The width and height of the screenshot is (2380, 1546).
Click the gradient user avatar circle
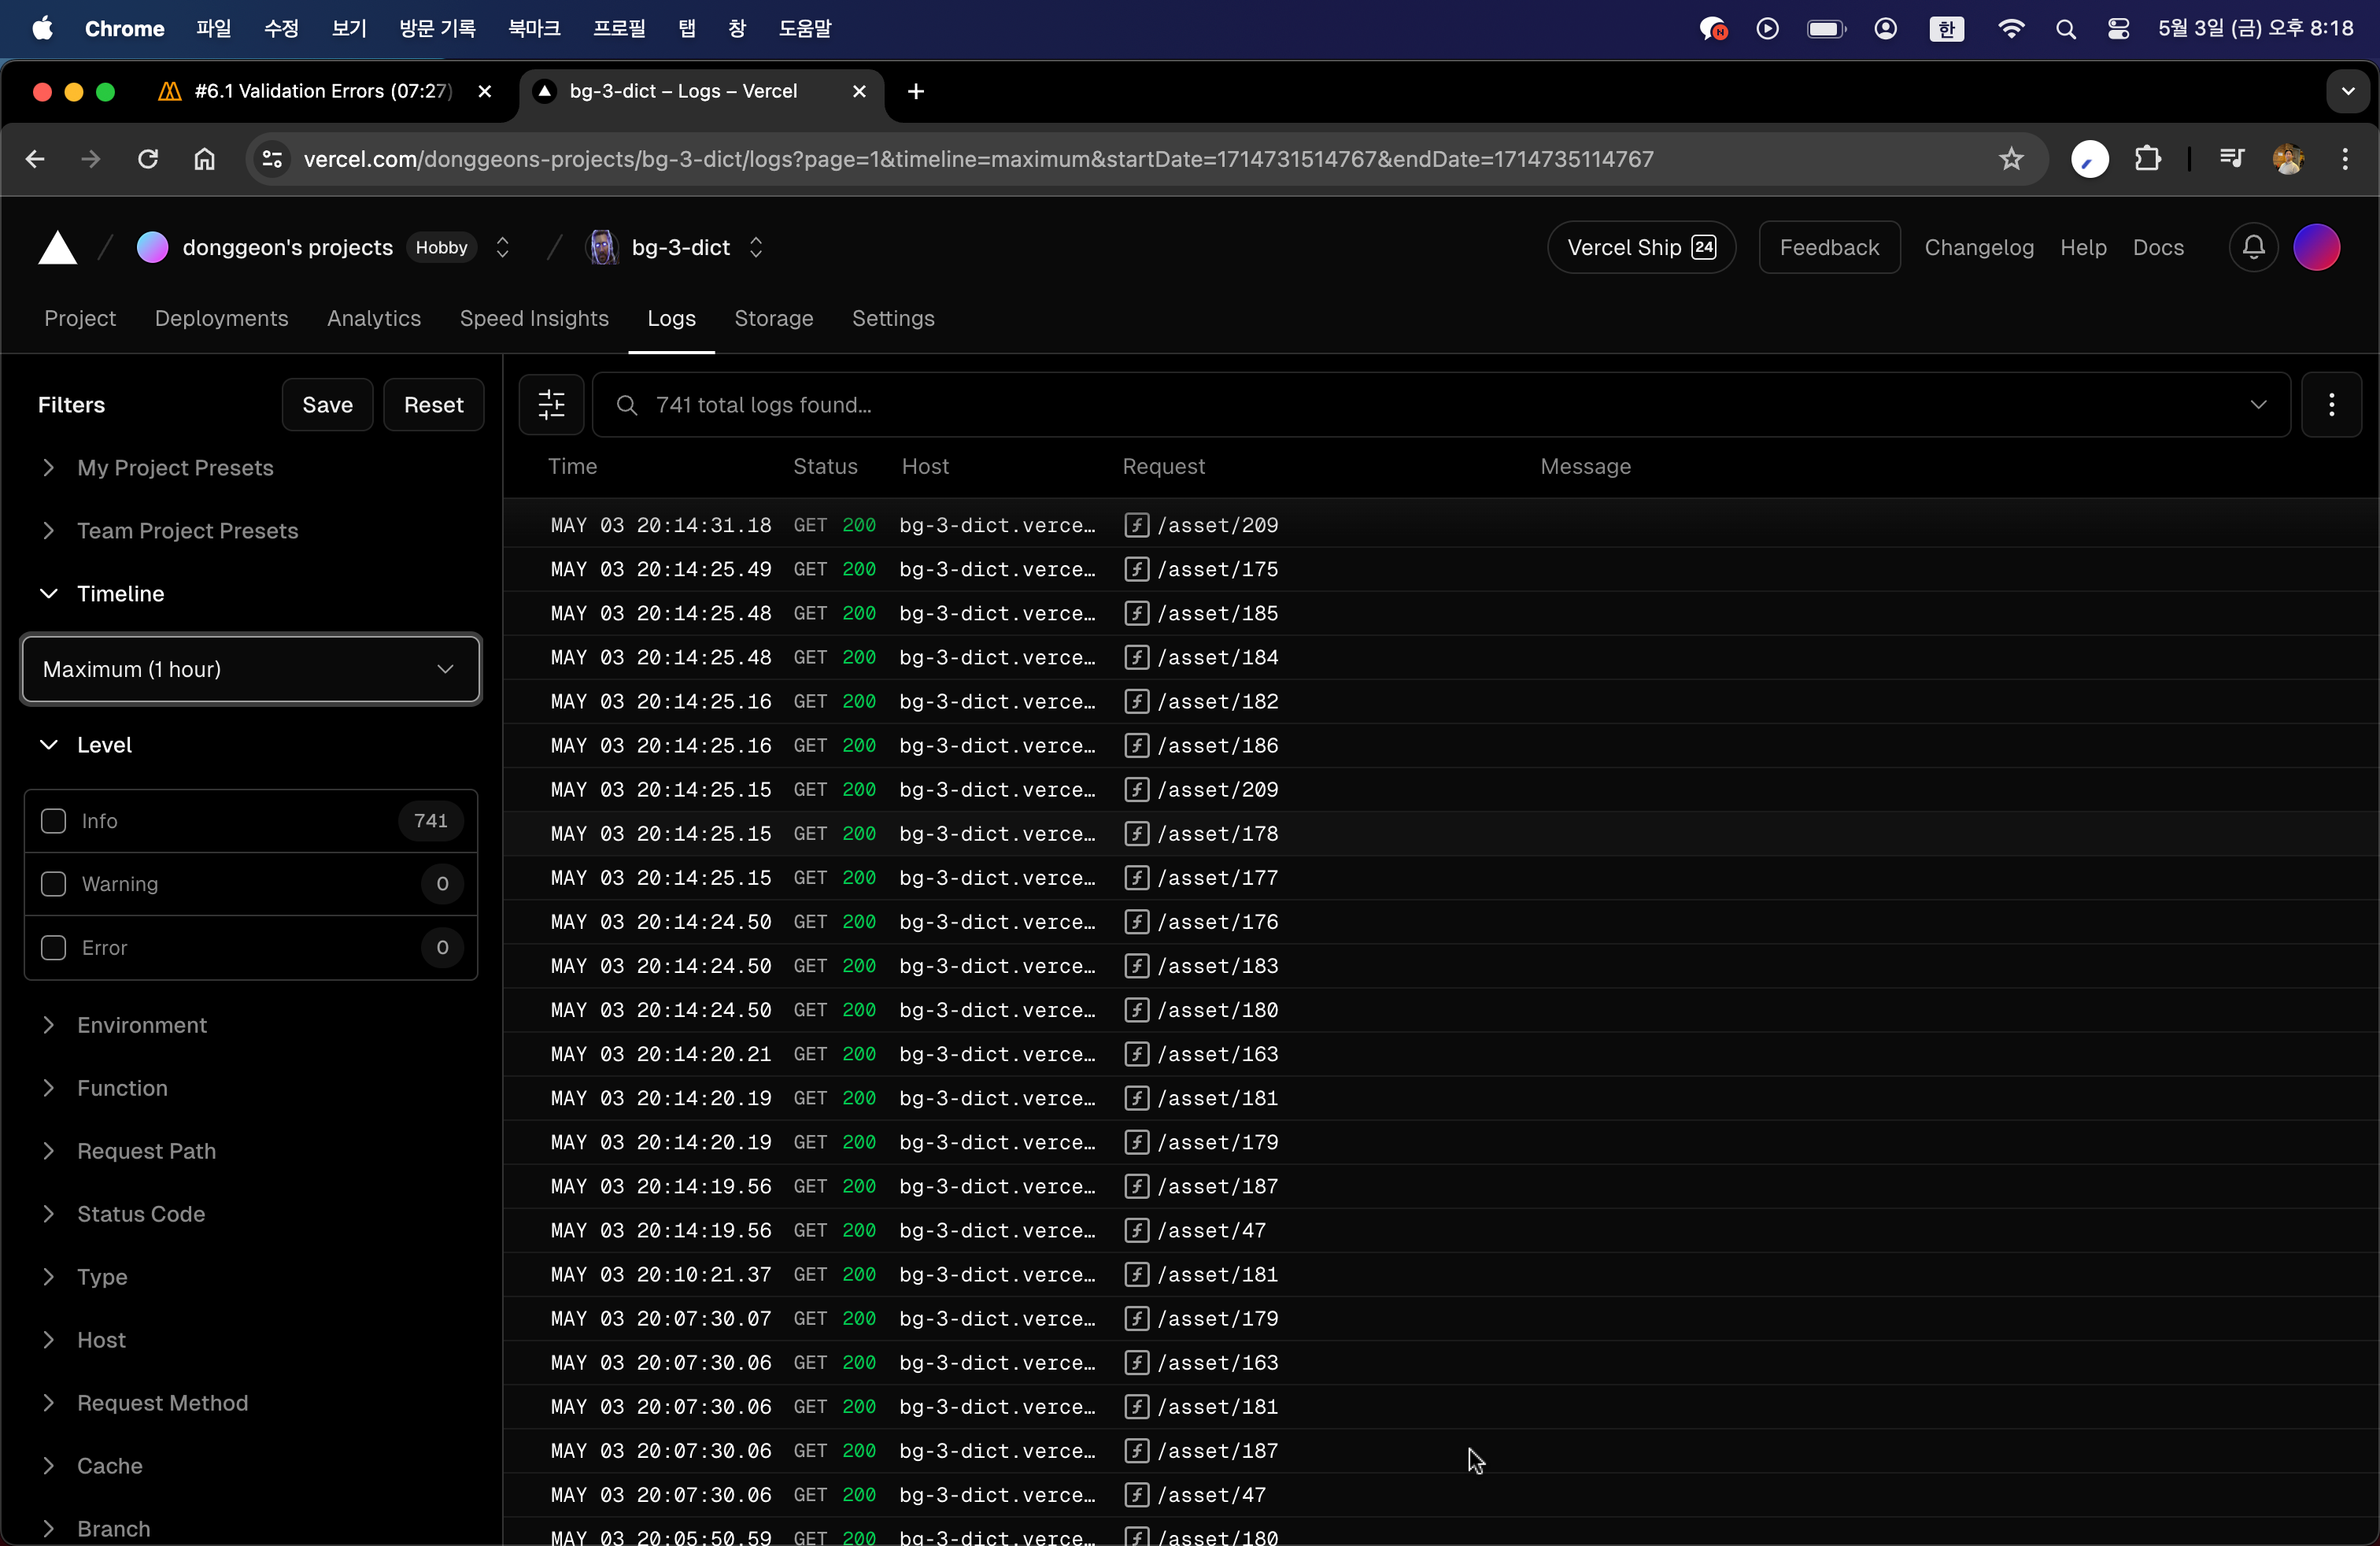click(2316, 248)
